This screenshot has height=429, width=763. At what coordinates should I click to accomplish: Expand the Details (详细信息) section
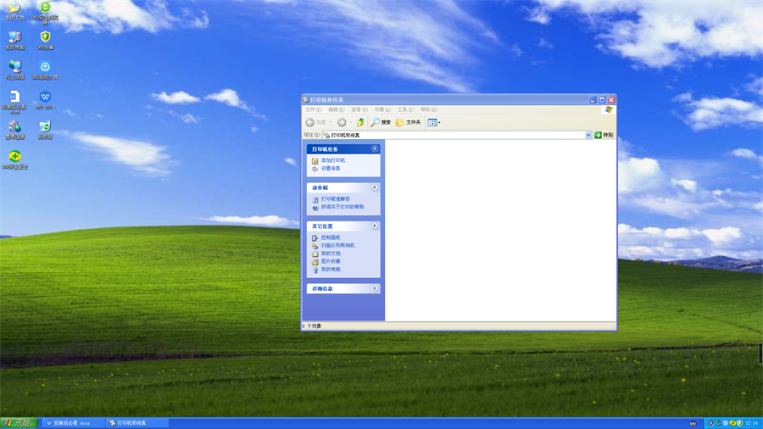375,288
